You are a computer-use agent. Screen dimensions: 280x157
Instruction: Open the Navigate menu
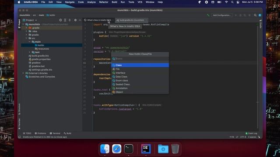pyautogui.click(x=70, y=2)
